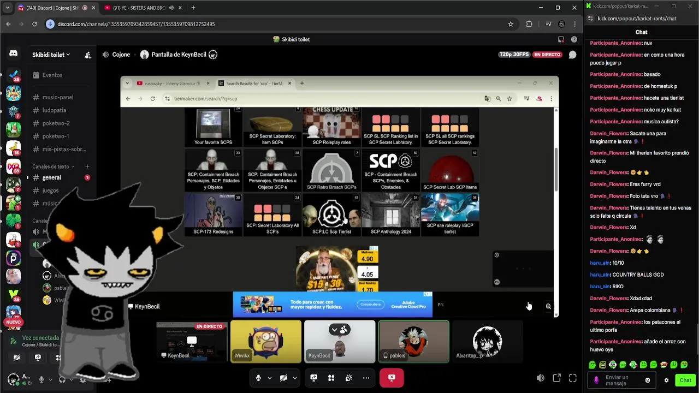Open the yellow V server icon
Image resolution: width=699 pixels, height=393 pixels.
pyautogui.click(x=13, y=294)
